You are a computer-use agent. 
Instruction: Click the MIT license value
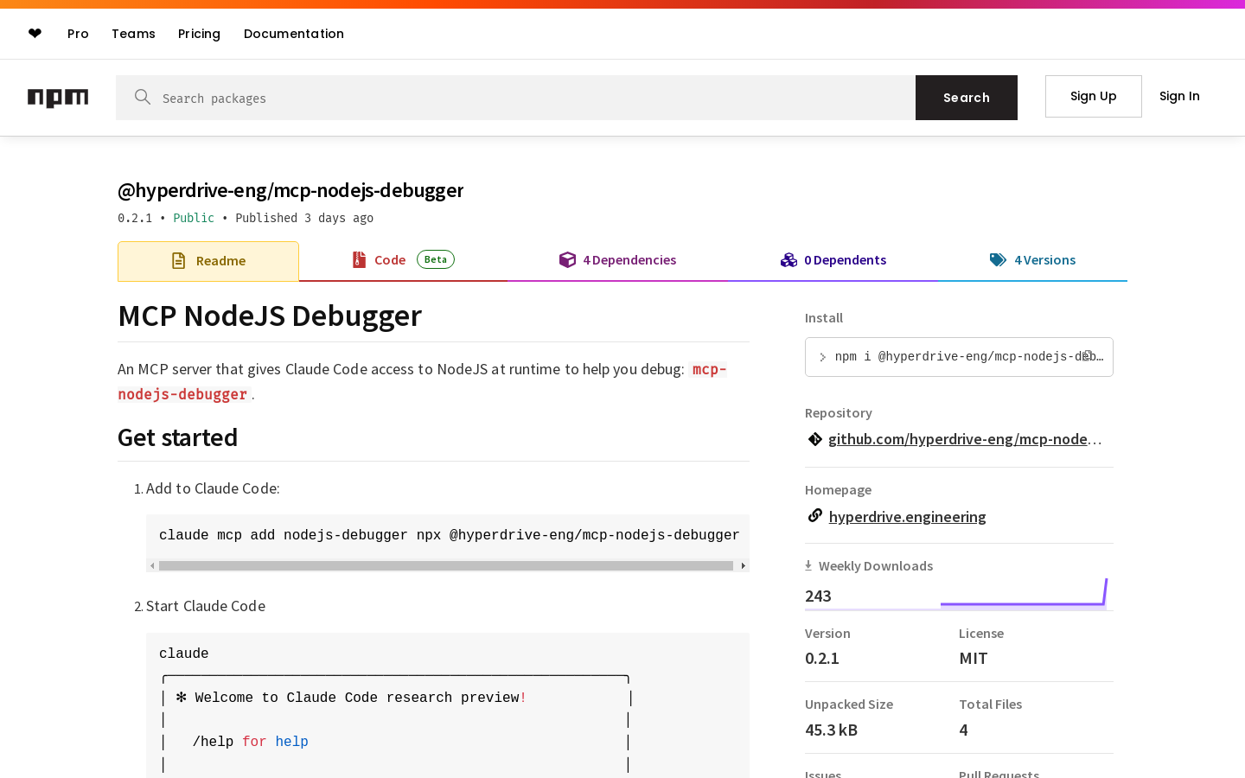(x=973, y=658)
